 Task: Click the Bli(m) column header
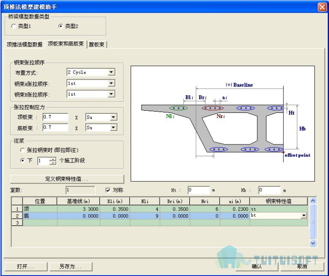[115, 201]
